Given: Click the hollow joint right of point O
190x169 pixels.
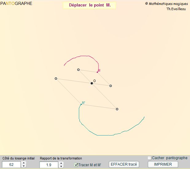Looking at the screenshot, I should 111,86.
